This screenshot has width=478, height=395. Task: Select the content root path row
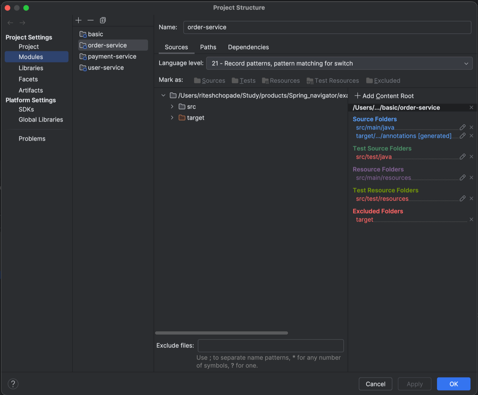click(258, 96)
